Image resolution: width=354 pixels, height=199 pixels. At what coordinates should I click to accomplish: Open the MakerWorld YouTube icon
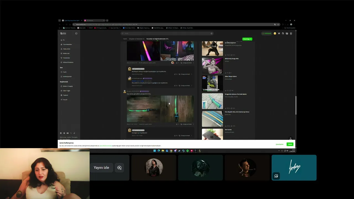68,133
